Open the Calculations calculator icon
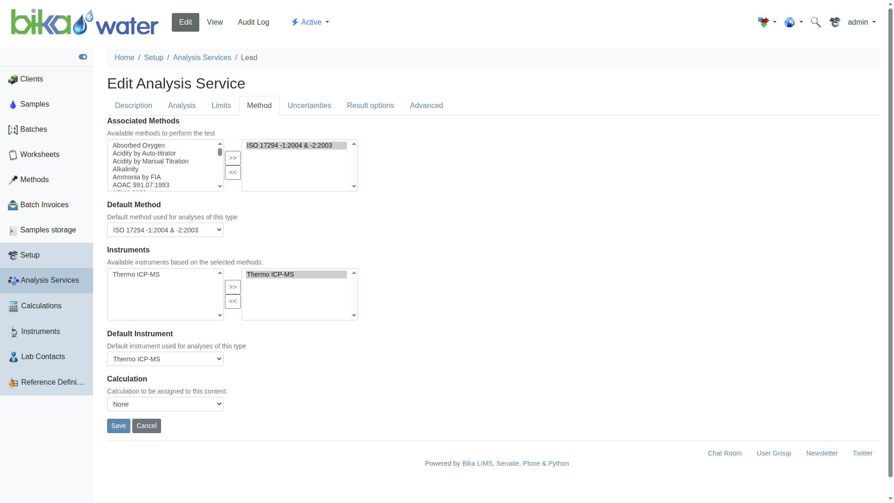The width and height of the screenshot is (894, 503). point(14,306)
